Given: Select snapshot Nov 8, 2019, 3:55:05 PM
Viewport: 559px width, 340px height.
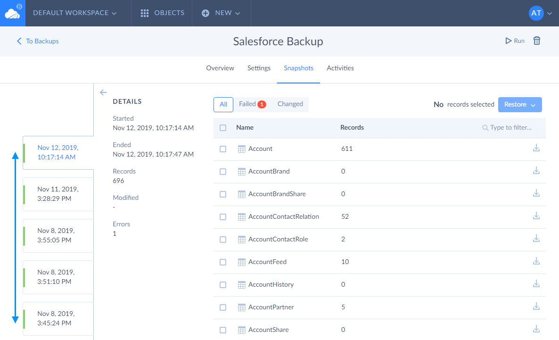Looking at the screenshot, I should pos(58,235).
